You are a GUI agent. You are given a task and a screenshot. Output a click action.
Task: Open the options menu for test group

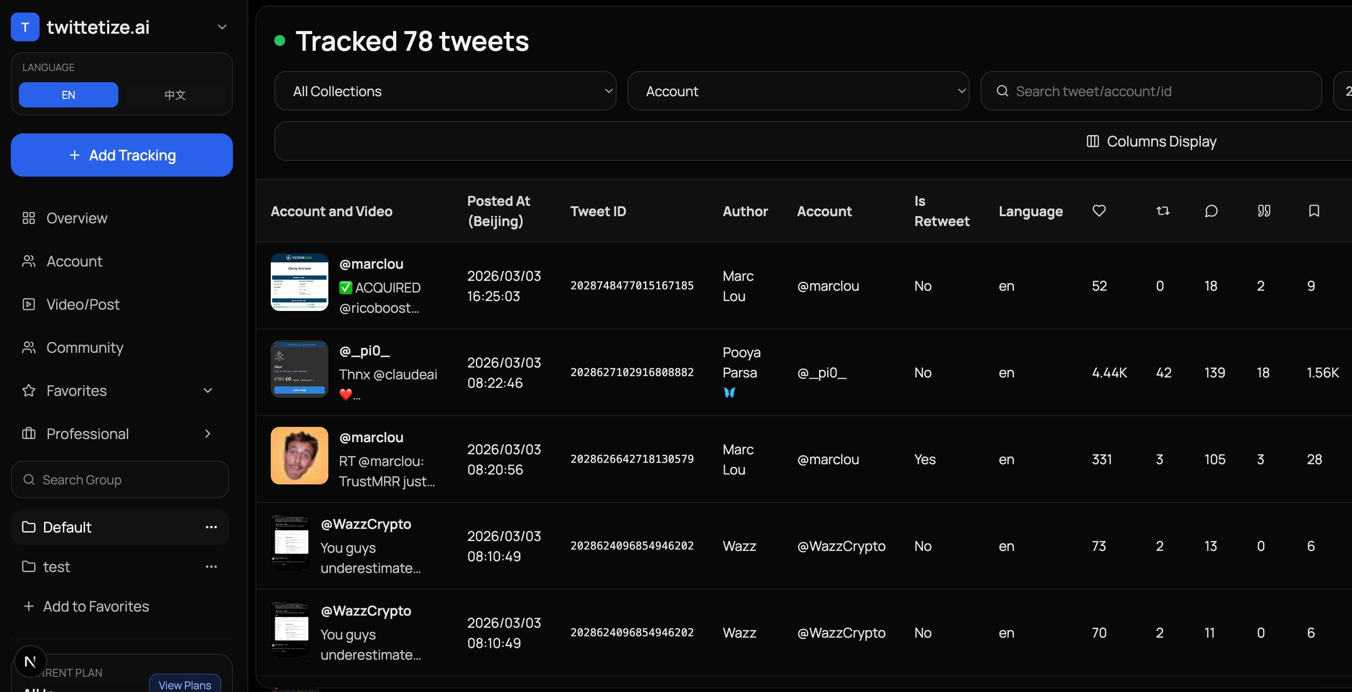(211, 566)
